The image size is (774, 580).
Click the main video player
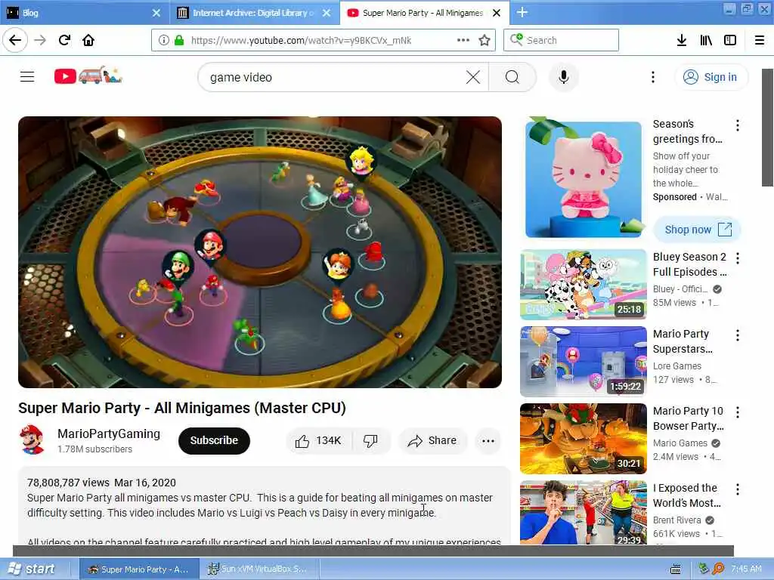tap(260, 252)
